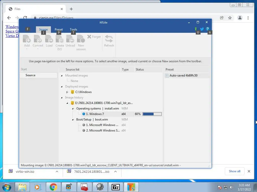Switch to the Tools ribbon tab
Viewport: 257px width, 192px height.
(x=74, y=29)
